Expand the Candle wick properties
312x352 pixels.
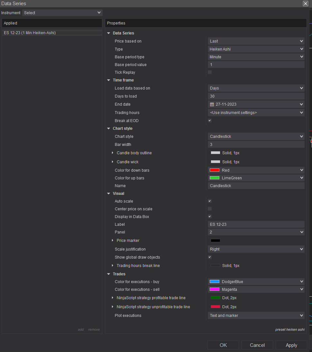pos(113,162)
